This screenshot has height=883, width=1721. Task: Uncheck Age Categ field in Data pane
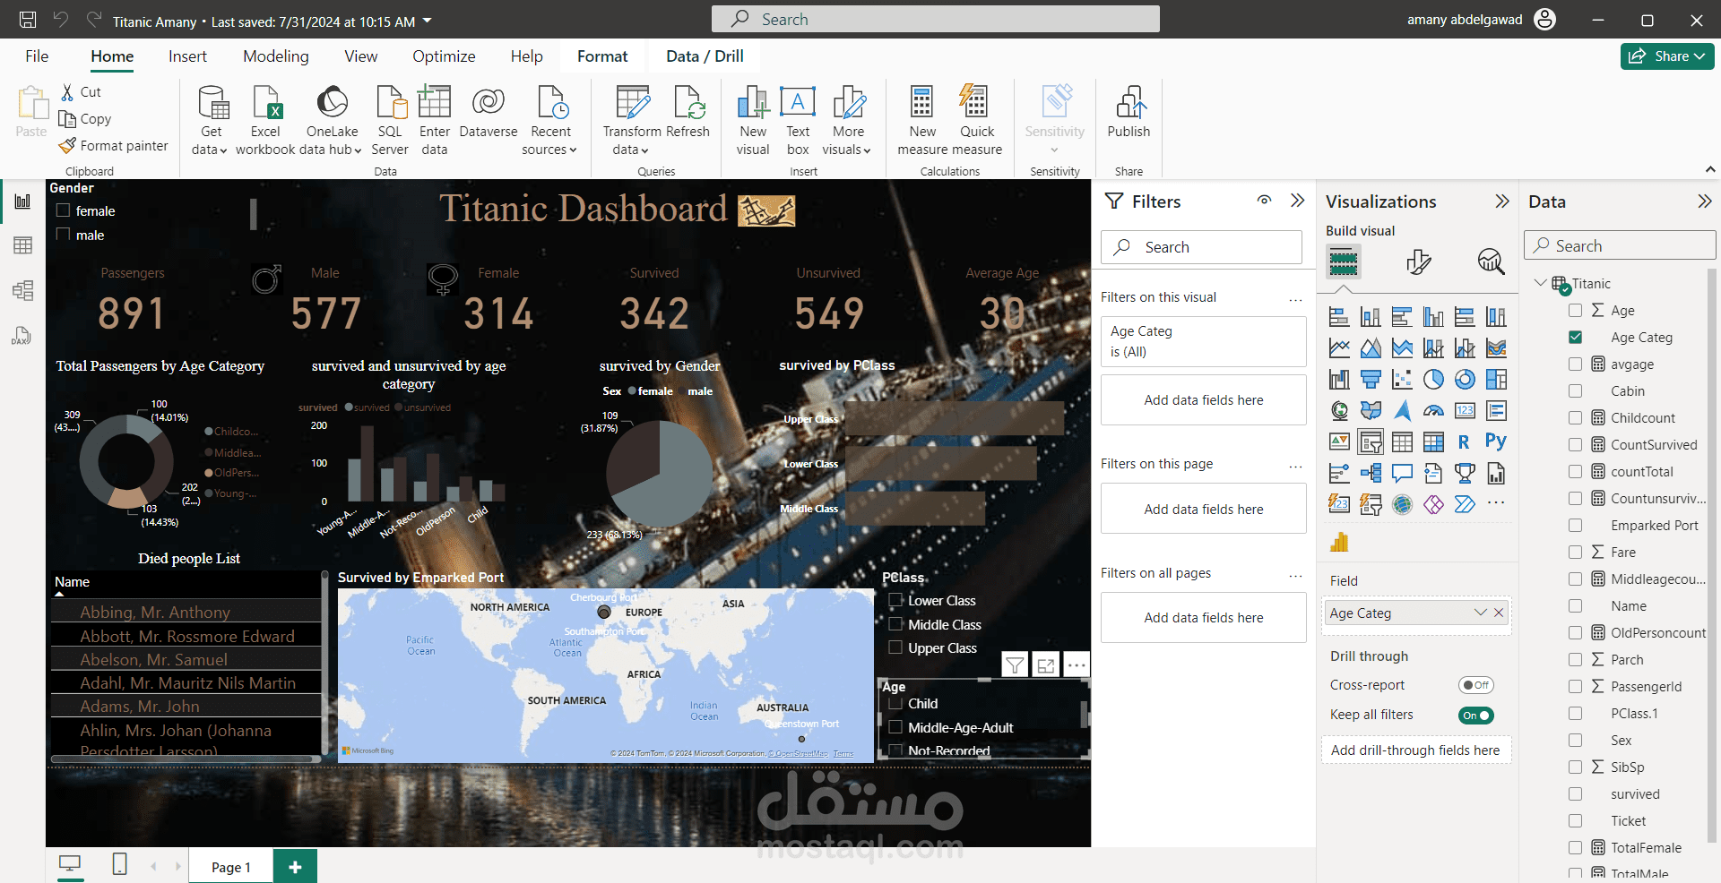pyautogui.click(x=1575, y=338)
